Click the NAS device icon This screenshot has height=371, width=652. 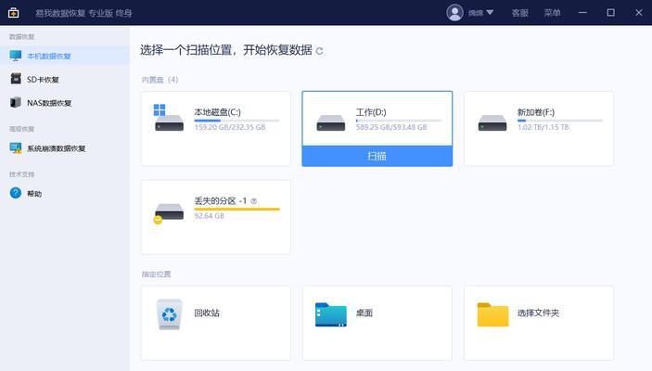click(x=16, y=102)
